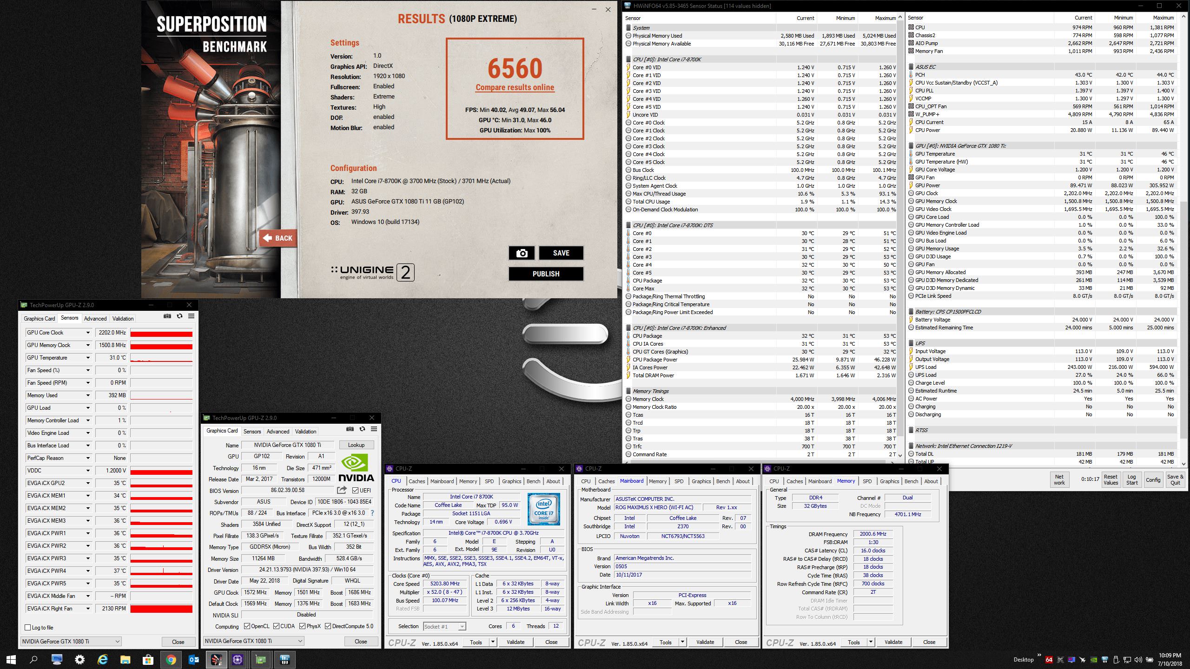The image size is (1190, 669).
Task: Click the NVIDIA logo in GPU-Z
Action: [356, 467]
